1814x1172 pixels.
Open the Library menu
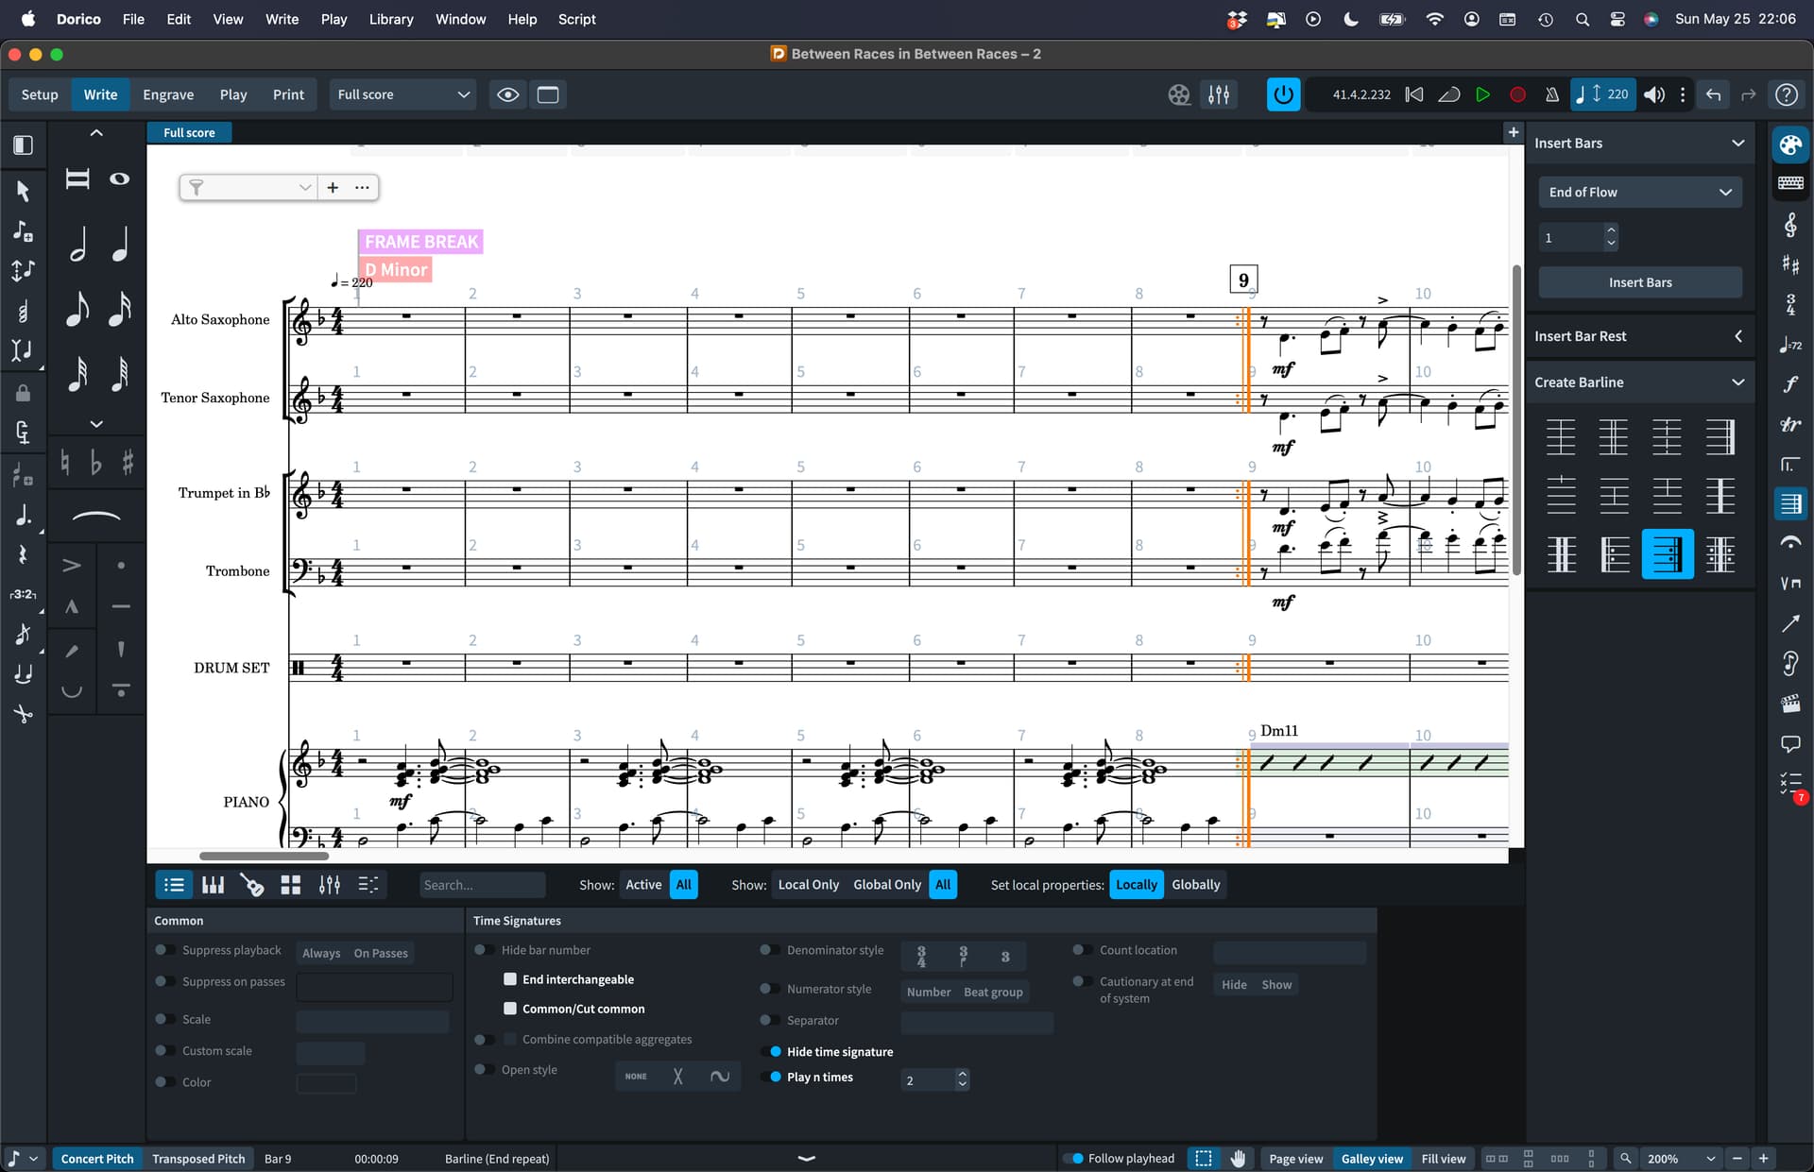390,19
